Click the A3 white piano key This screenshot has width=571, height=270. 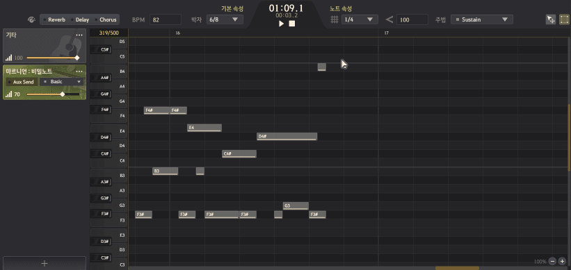119,190
